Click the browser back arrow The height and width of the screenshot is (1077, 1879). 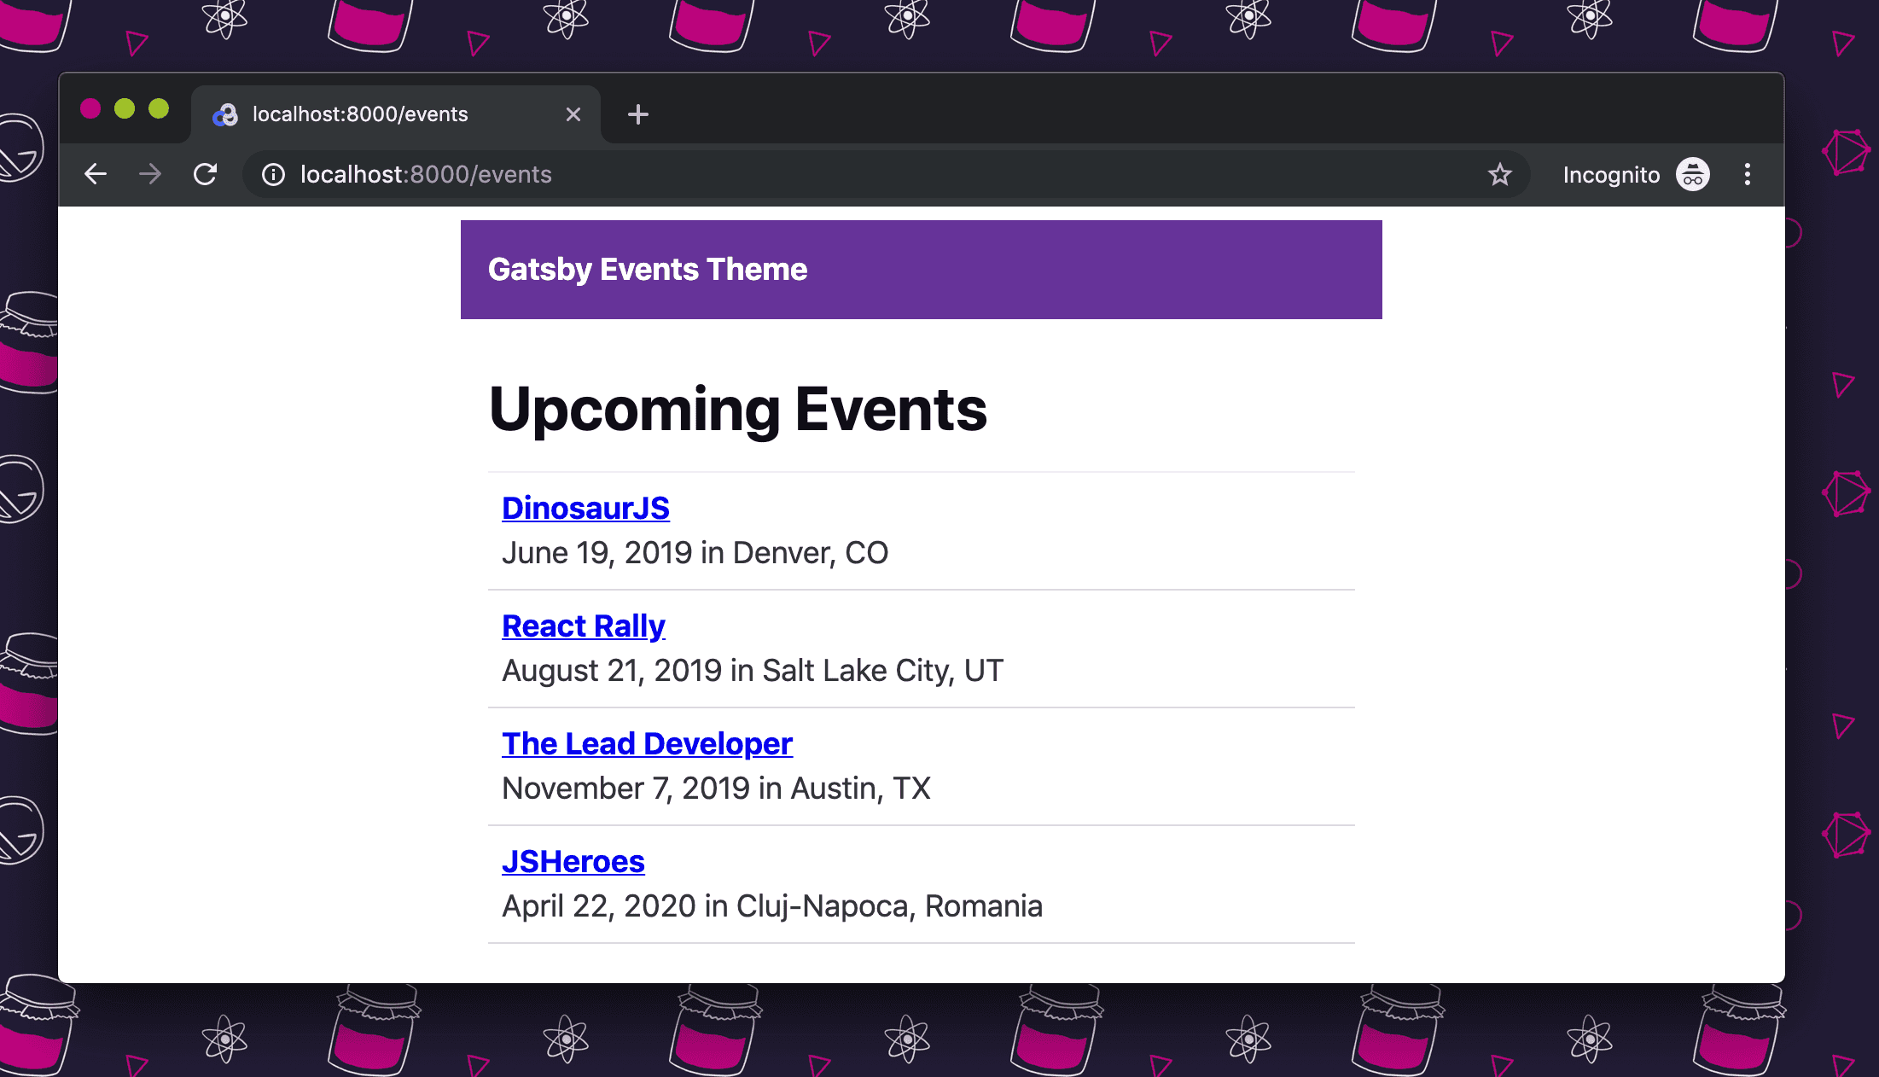click(x=96, y=174)
